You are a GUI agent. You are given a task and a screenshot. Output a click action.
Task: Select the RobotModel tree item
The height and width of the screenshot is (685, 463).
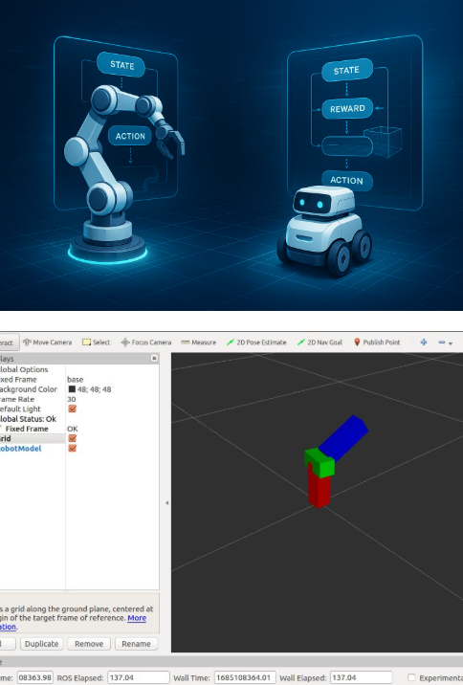tap(20, 449)
